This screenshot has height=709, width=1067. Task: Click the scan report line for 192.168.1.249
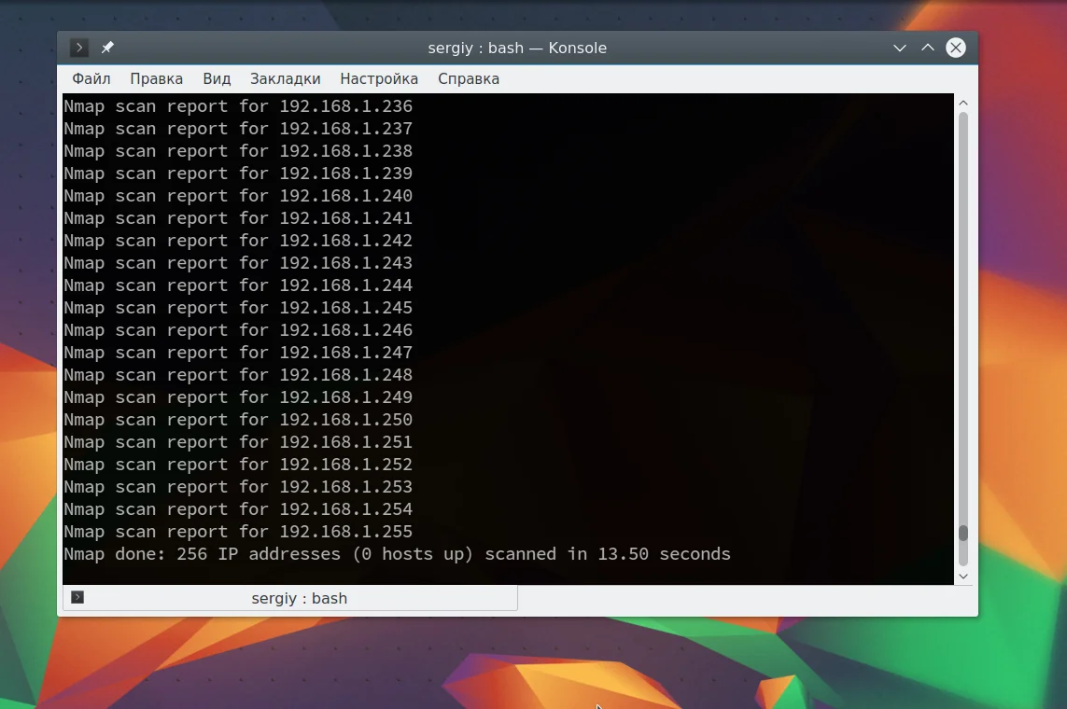click(x=238, y=397)
